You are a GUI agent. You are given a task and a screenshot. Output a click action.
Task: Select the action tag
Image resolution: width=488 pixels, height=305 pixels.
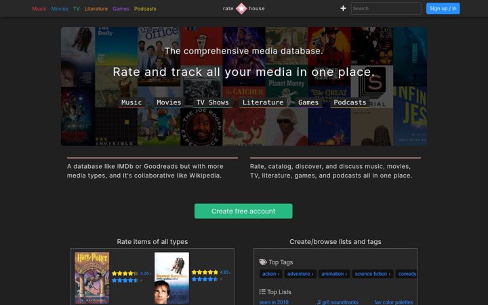(x=270, y=274)
